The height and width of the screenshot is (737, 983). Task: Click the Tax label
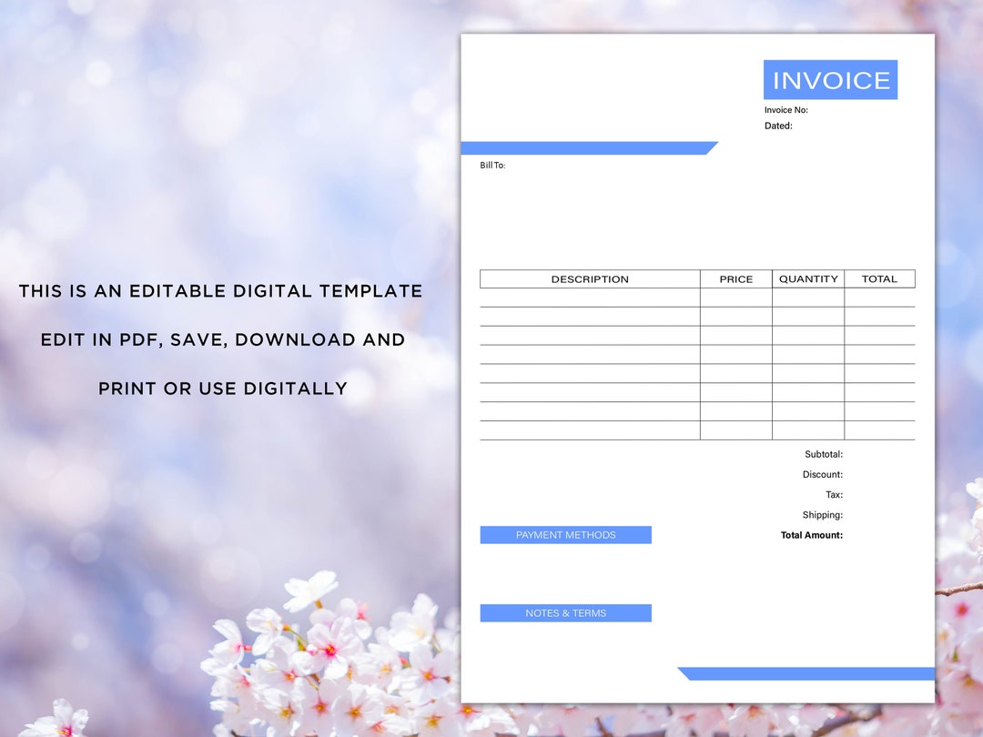[x=832, y=494]
